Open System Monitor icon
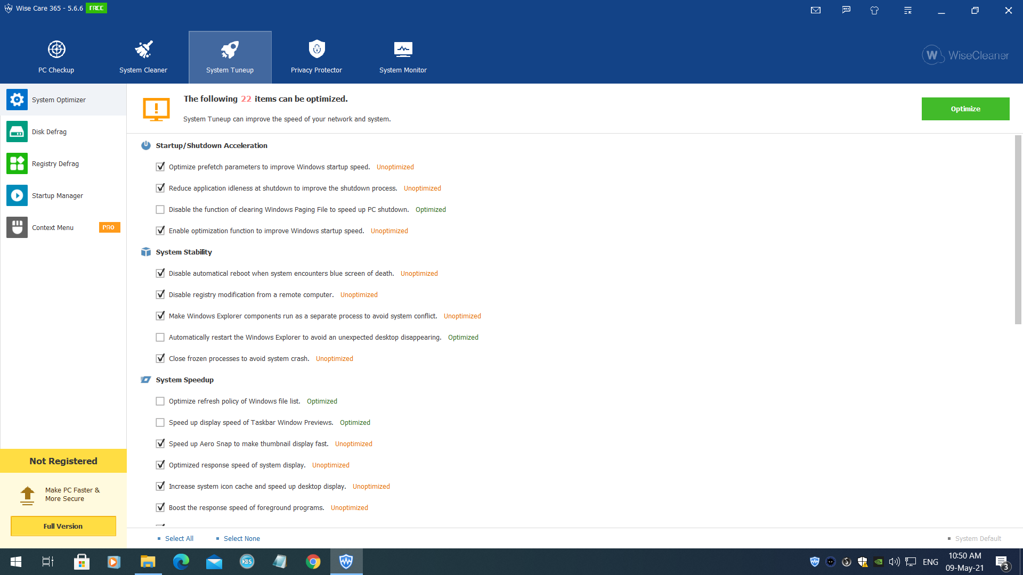This screenshot has height=575, width=1023. 403,50
